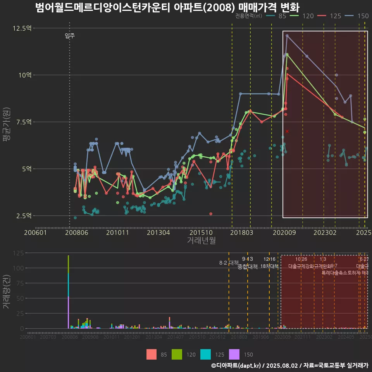Click 201304 on the price chart x-axis
Image resolution: width=372 pixels, height=372 pixels.
(x=158, y=232)
